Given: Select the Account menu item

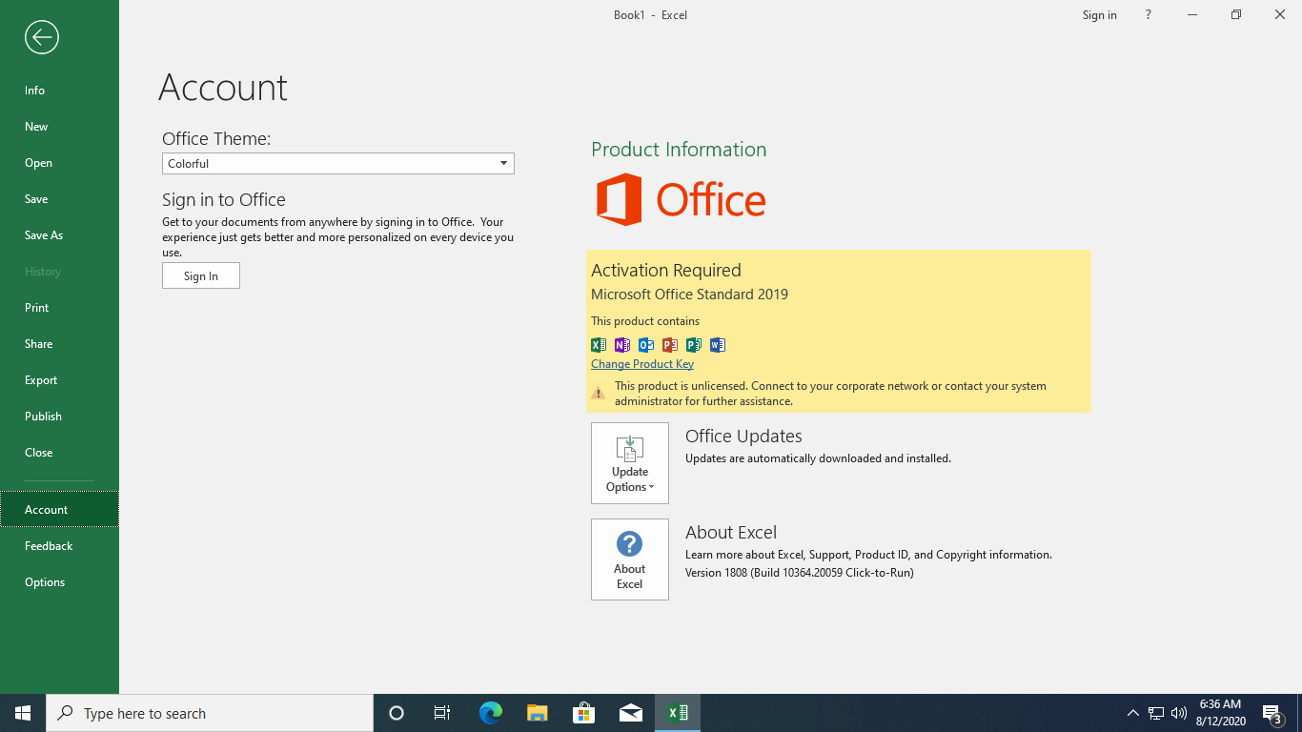Looking at the screenshot, I should click(x=59, y=510).
